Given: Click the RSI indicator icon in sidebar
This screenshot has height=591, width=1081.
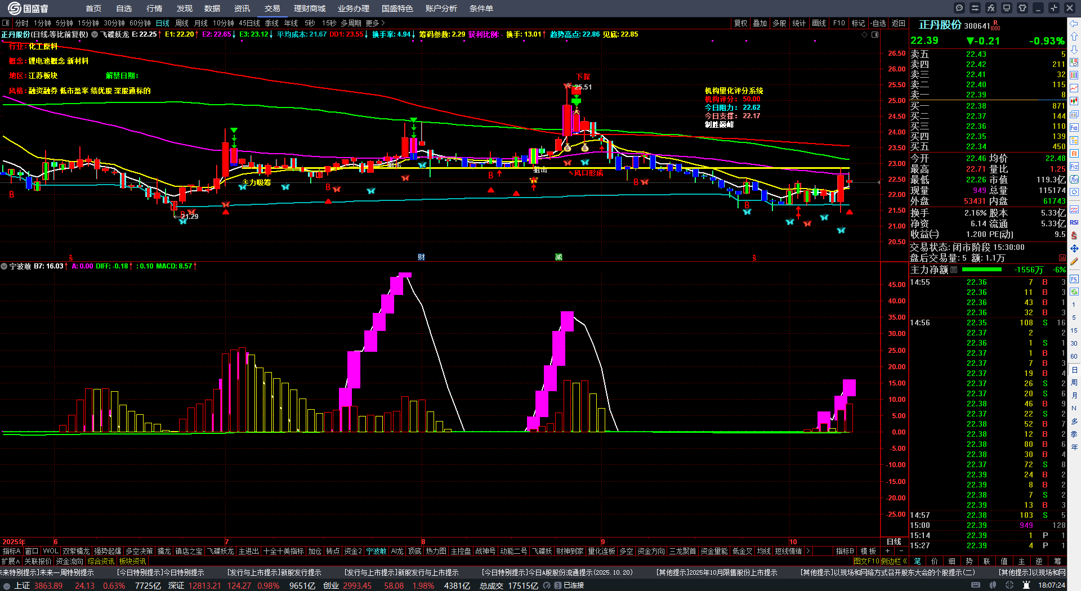Looking at the screenshot, I should tap(1074, 222).
